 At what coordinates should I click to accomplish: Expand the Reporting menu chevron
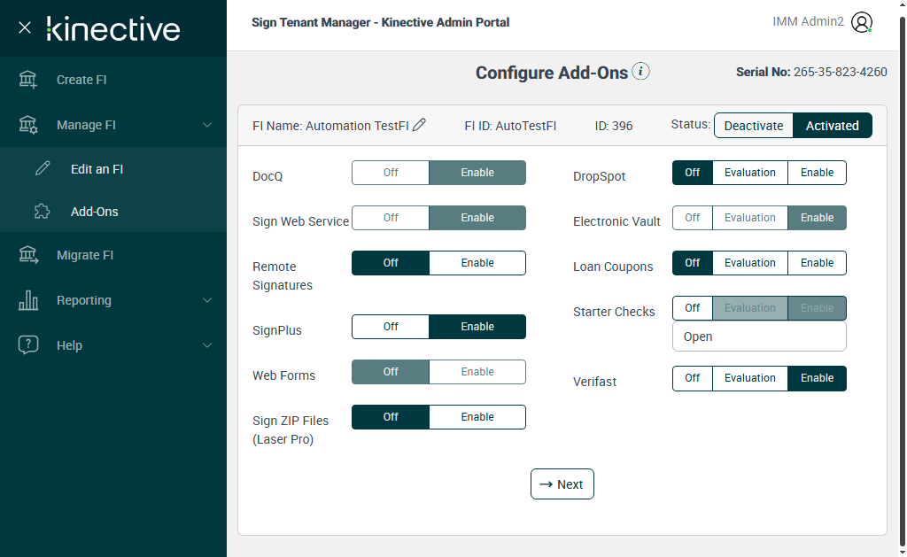coord(207,300)
